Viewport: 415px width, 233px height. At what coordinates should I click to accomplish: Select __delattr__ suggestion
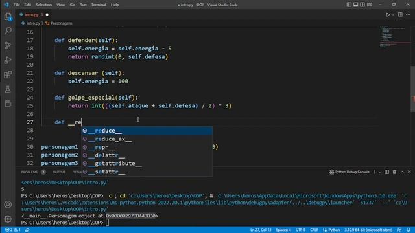click(x=147, y=155)
